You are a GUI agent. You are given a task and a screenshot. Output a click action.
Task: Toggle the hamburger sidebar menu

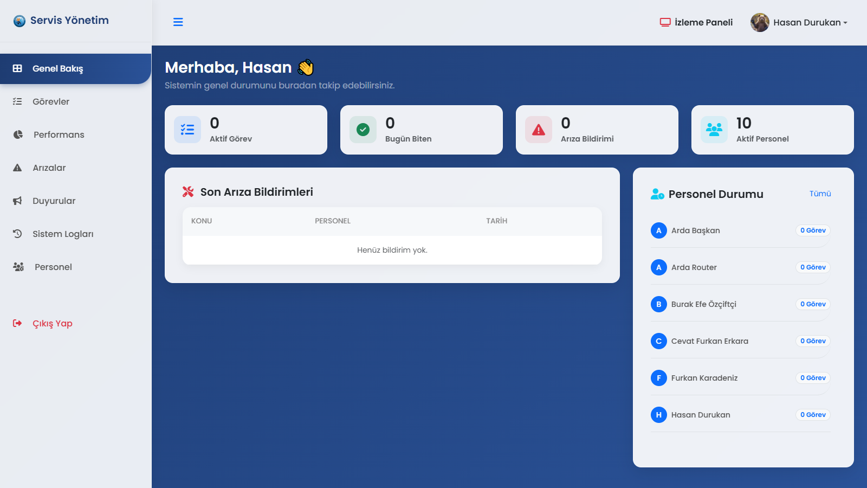click(178, 22)
